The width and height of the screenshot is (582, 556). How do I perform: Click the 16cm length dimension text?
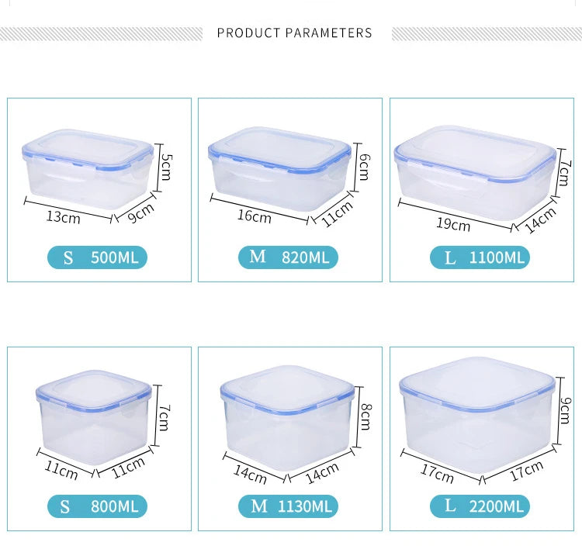[x=254, y=216]
